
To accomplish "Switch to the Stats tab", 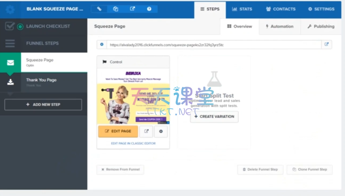I will (242, 9).
